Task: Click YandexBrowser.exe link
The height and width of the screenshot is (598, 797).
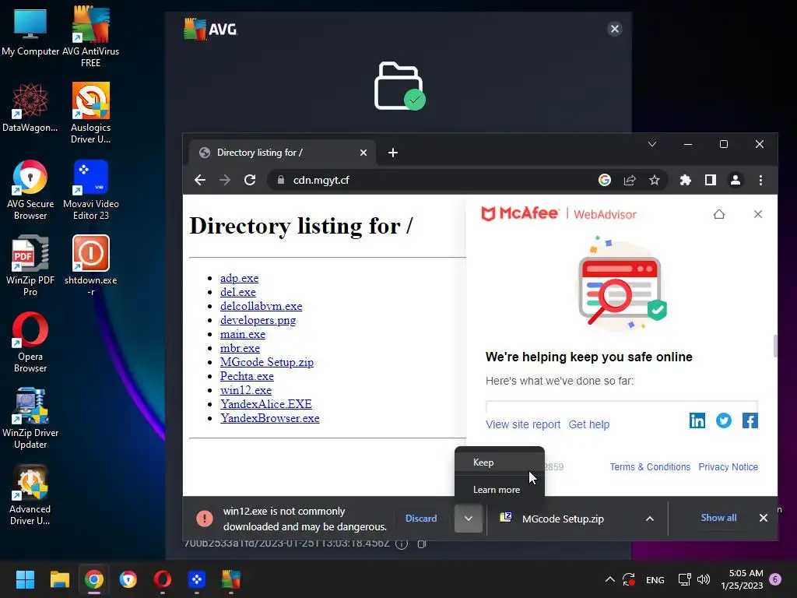Action: tap(270, 418)
